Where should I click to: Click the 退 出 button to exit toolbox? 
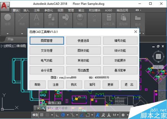pyautogui.click(x=129, y=84)
